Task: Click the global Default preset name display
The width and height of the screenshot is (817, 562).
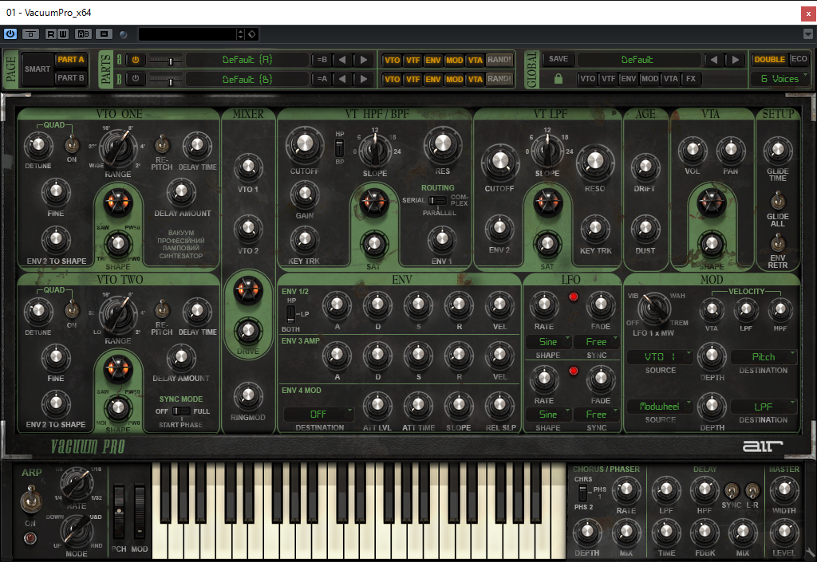Action: [637, 60]
